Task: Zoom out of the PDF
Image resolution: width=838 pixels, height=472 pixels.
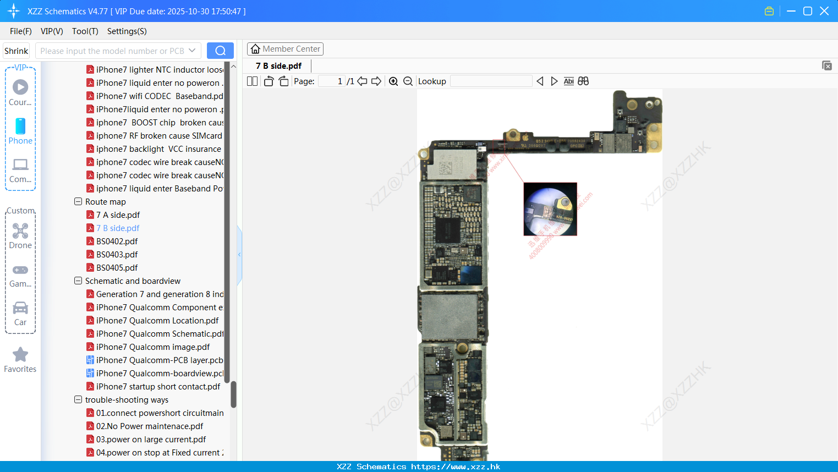Action: (408, 81)
